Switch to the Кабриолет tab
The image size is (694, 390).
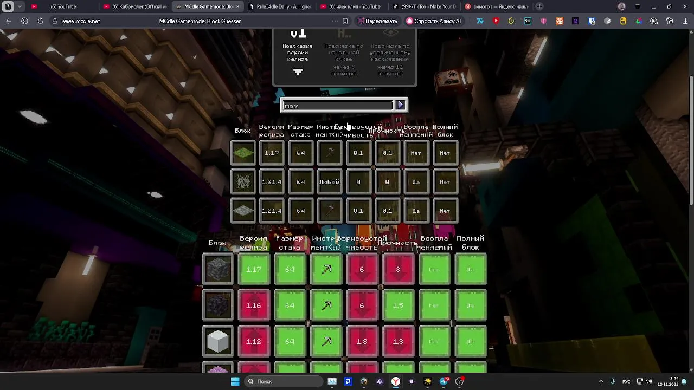(135, 6)
